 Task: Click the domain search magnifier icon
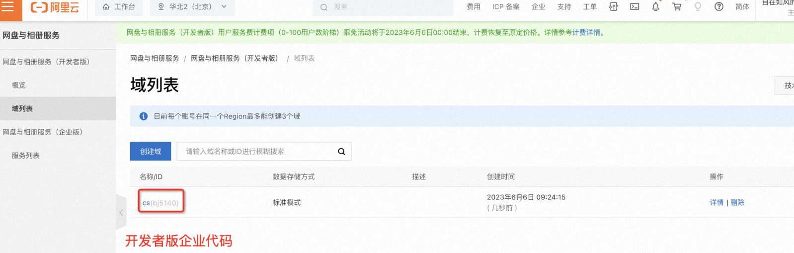pos(341,152)
